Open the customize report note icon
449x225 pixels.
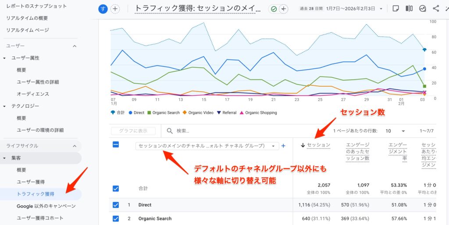point(396,9)
